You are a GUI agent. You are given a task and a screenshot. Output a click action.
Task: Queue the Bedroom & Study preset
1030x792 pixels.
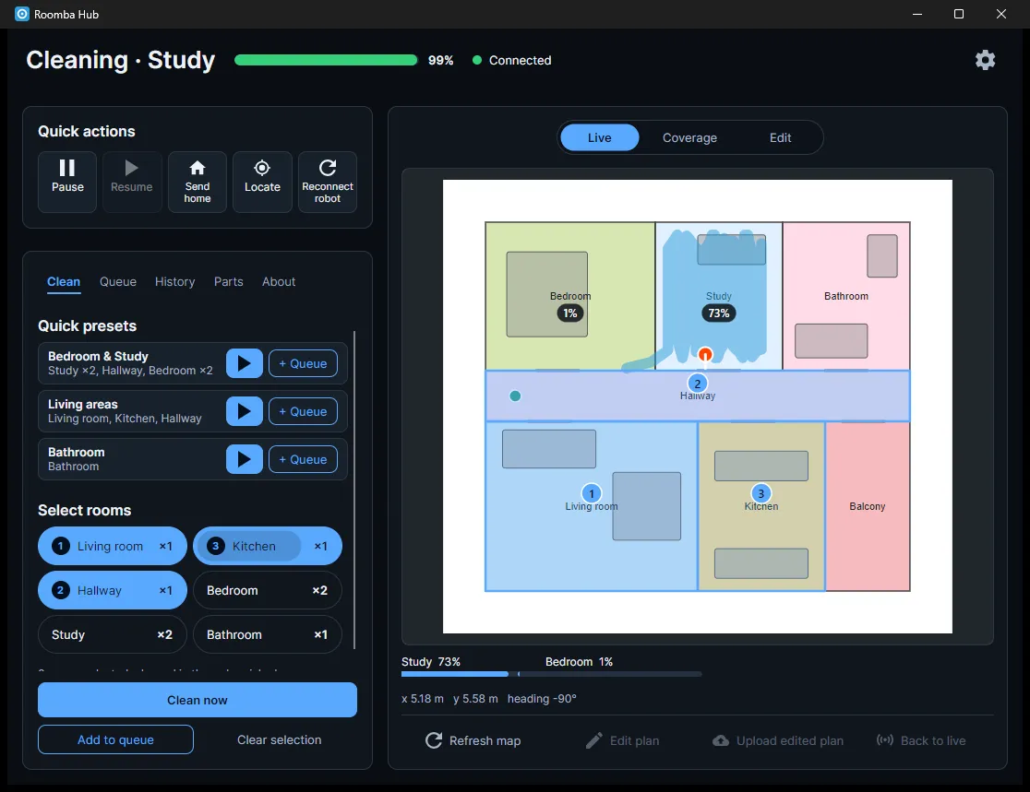303,363
